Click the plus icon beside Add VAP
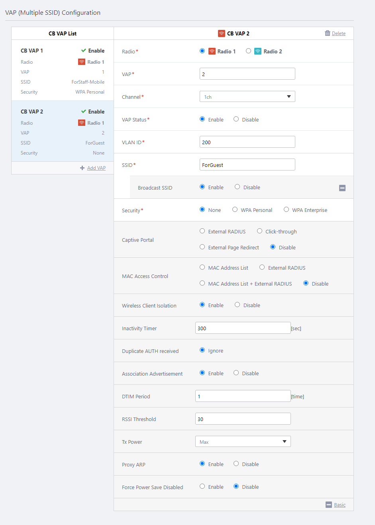 point(82,168)
